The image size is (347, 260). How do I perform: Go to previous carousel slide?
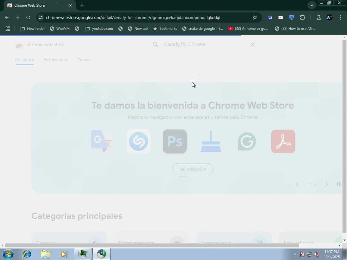297,184
